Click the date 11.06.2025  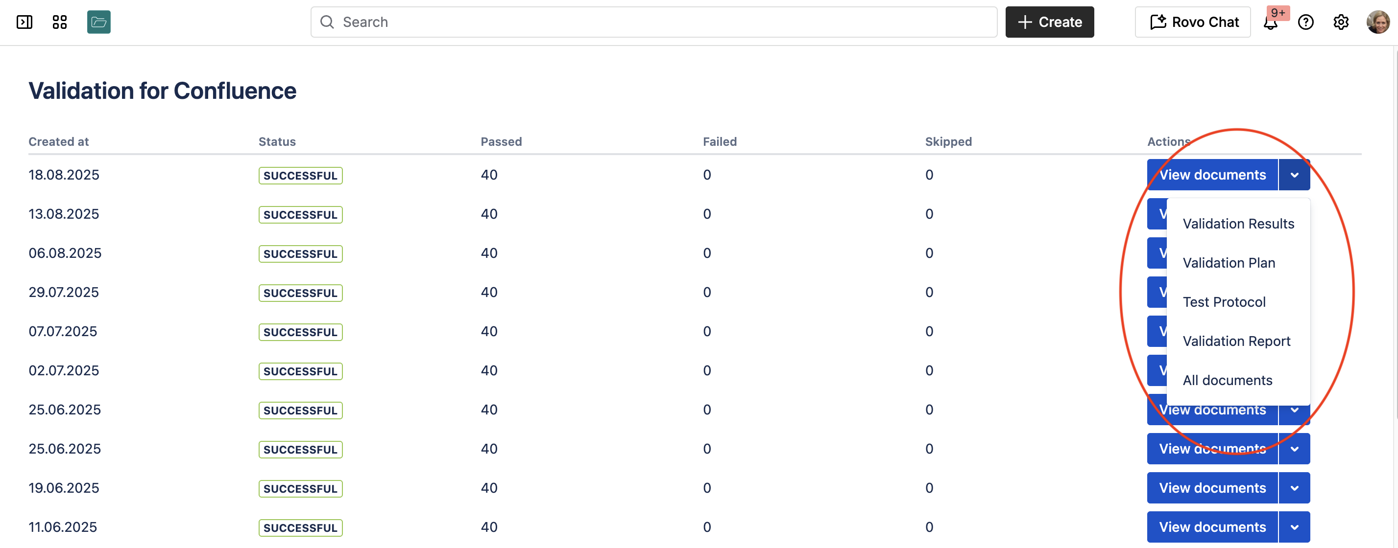[63, 527]
